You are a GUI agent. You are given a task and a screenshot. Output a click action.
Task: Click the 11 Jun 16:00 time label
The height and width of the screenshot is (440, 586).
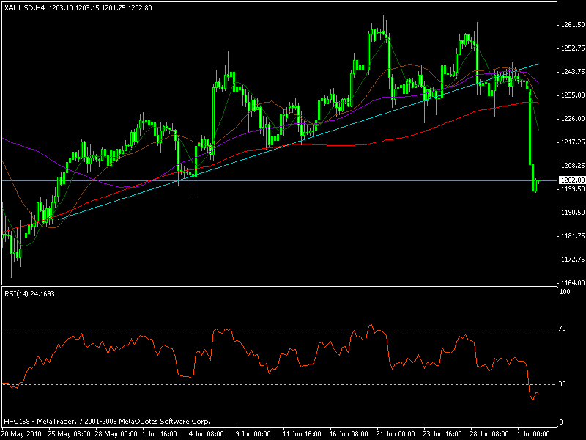302,434
